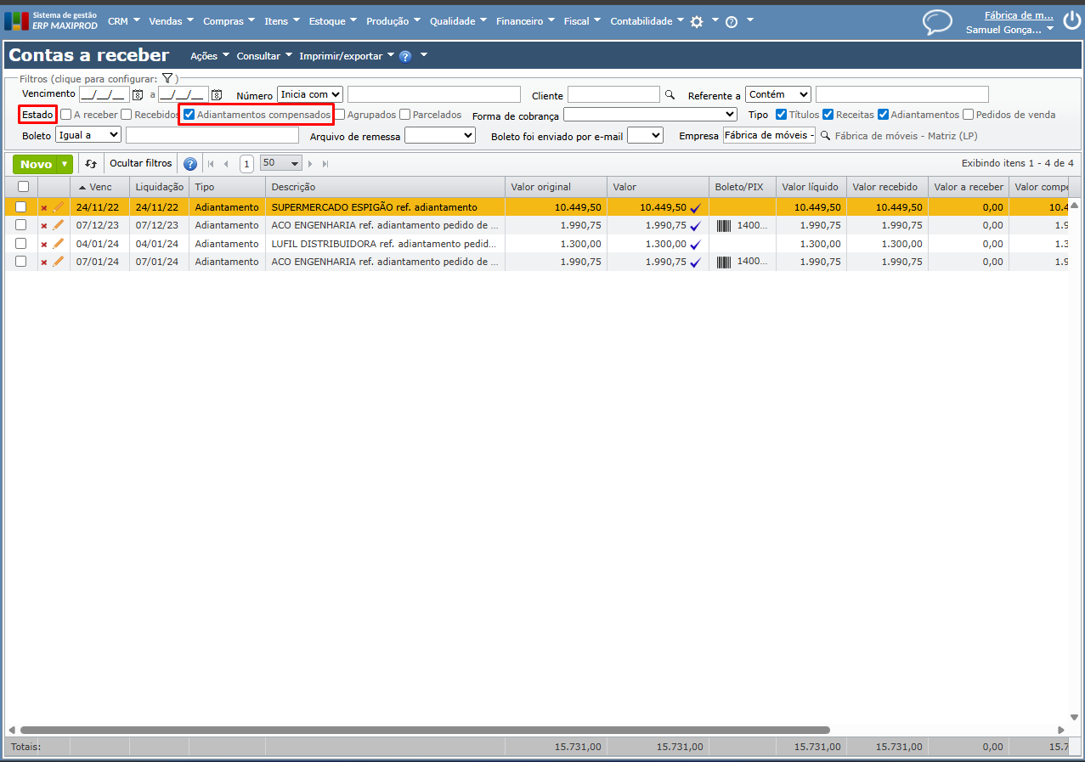Open the Financeiro menu
This screenshot has width=1085, height=762.
point(525,21)
